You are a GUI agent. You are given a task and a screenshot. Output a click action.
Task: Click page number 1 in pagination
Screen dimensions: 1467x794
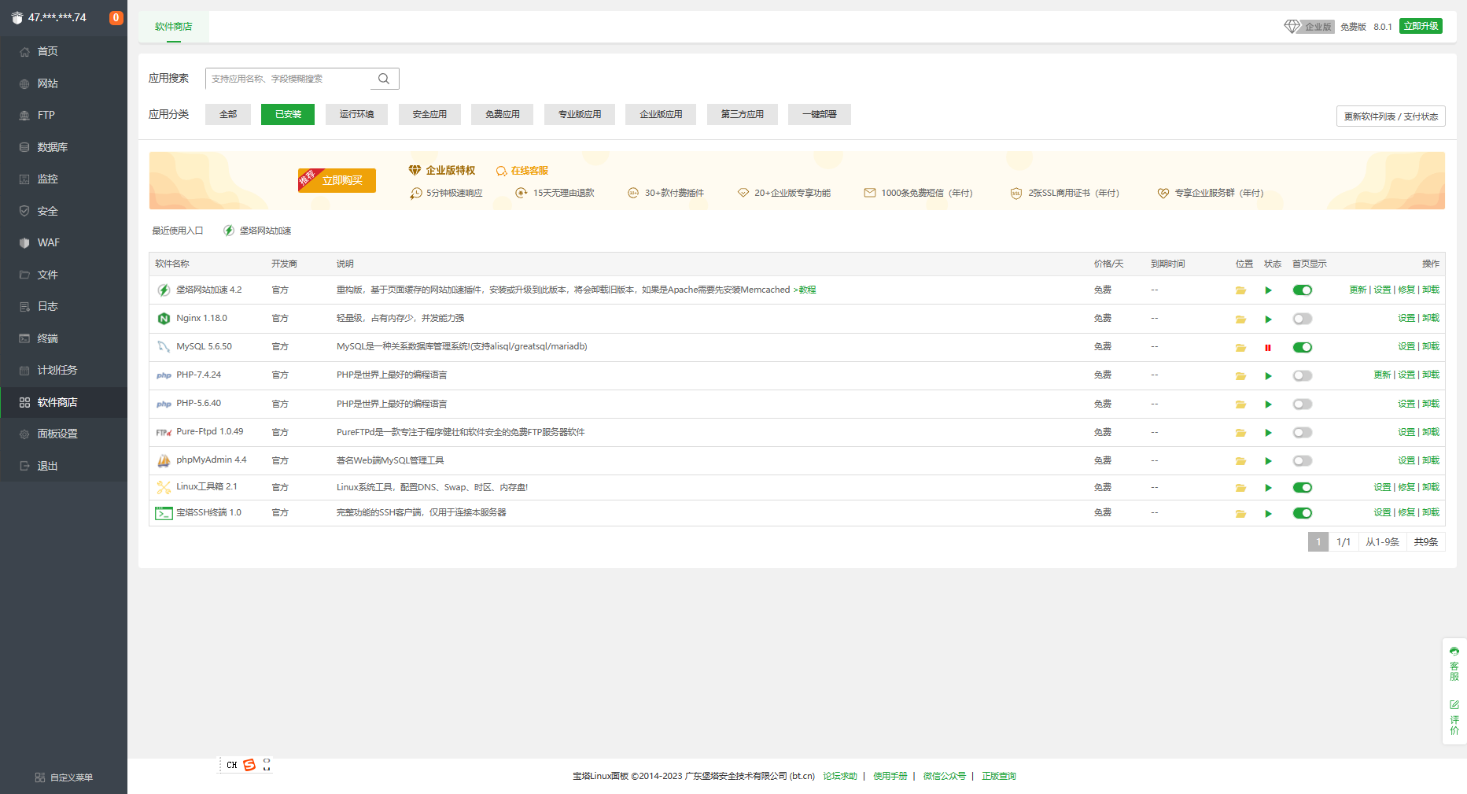tap(1318, 542)
